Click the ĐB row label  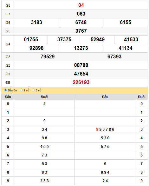pos(8,83)
